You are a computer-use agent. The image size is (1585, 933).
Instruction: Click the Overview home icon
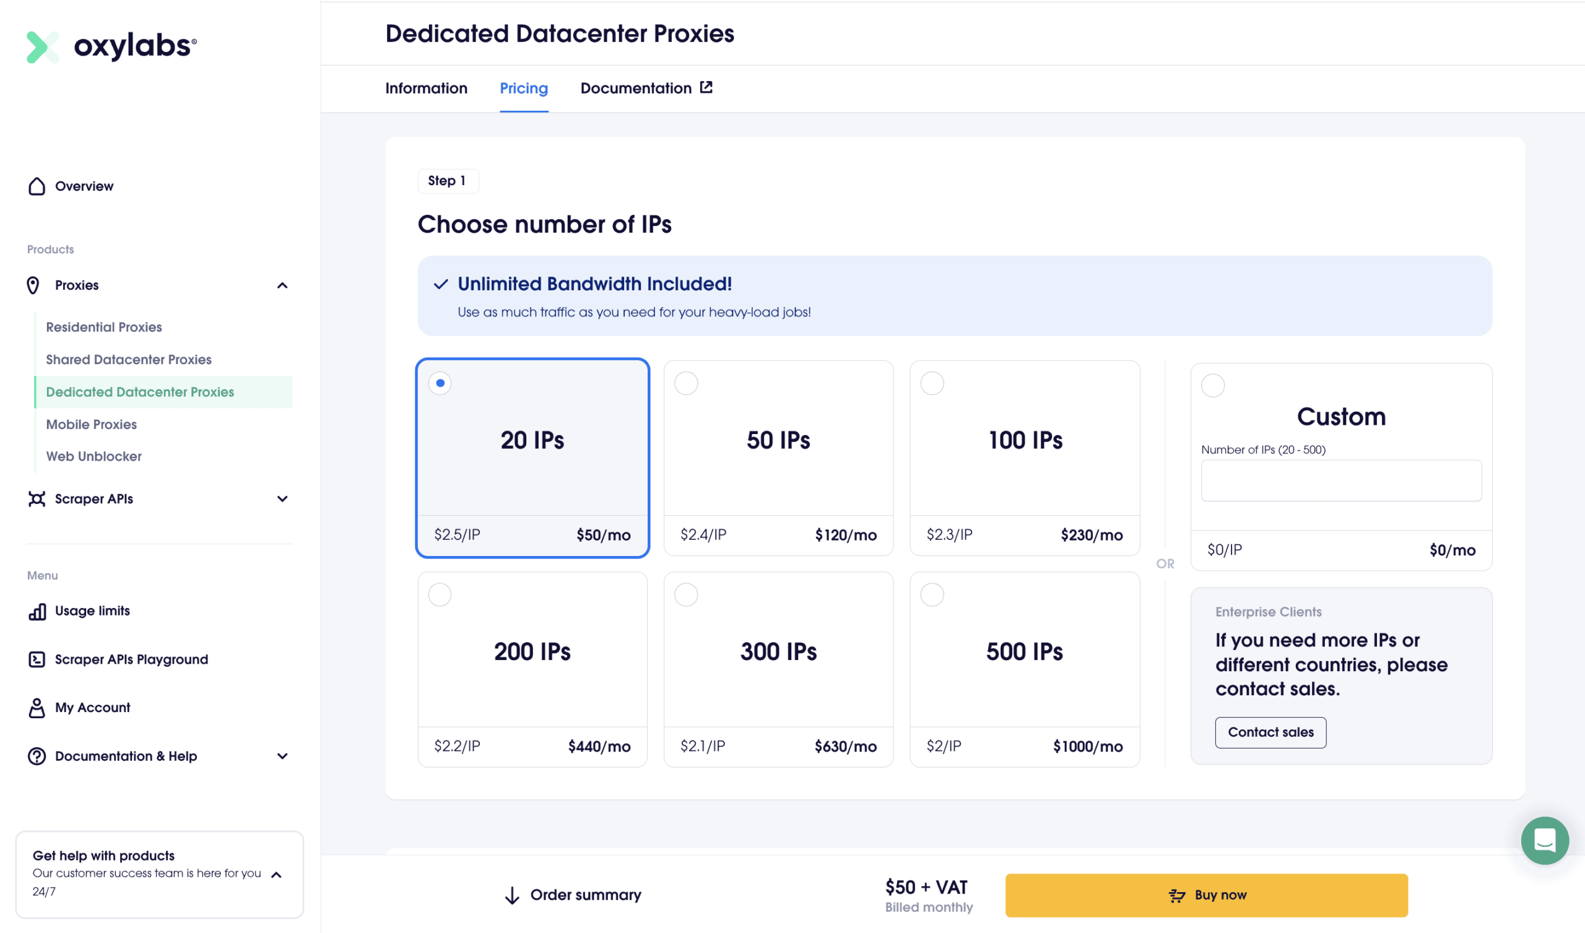[x=37, y=186]
